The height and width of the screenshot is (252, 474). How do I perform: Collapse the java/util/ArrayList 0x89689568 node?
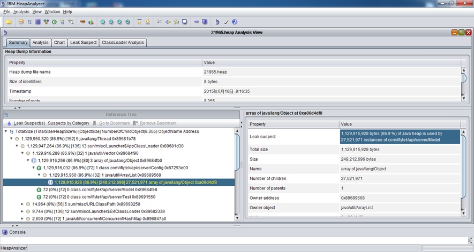(x=39, y=175)
